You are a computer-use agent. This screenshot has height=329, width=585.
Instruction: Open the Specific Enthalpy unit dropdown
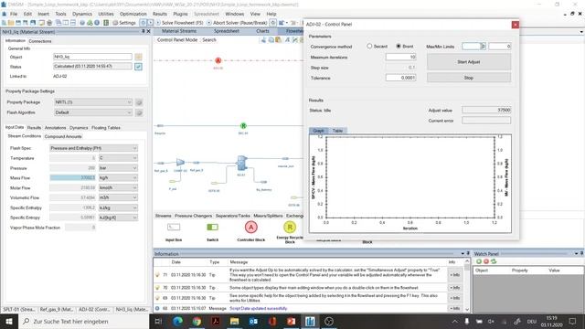pyautogui.click(x=118, y=207)
